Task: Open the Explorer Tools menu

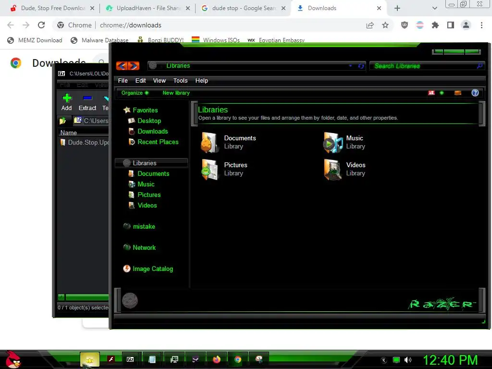Action: click(x=180, y=81)
